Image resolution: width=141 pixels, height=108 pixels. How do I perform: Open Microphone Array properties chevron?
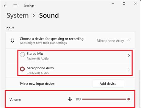click(x=129, y=70)
